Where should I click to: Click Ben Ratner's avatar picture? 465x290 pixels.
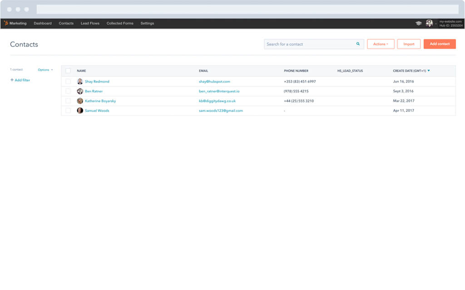(80, 91)
